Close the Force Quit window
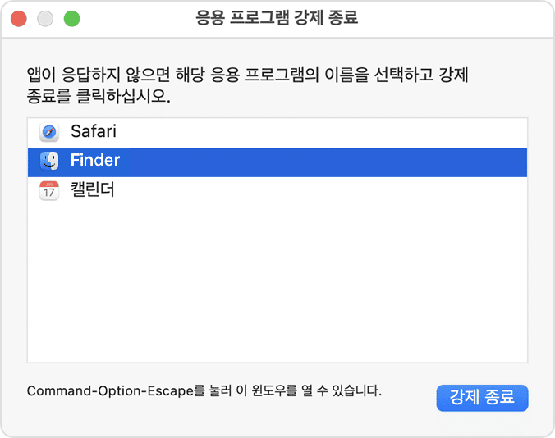 tap(18, 18)
